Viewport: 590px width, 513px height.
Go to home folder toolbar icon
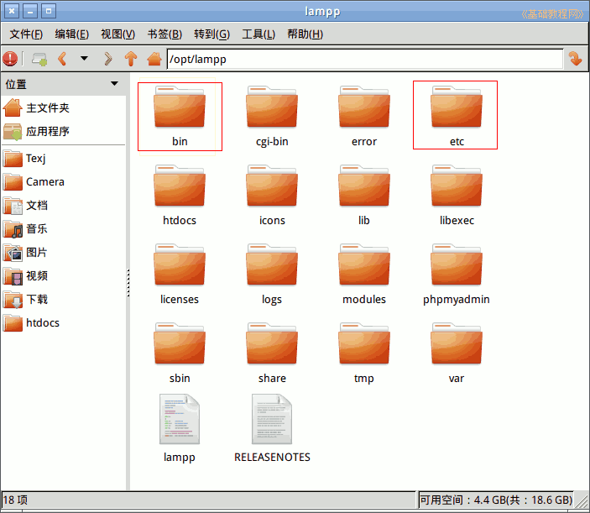point(154,59)
